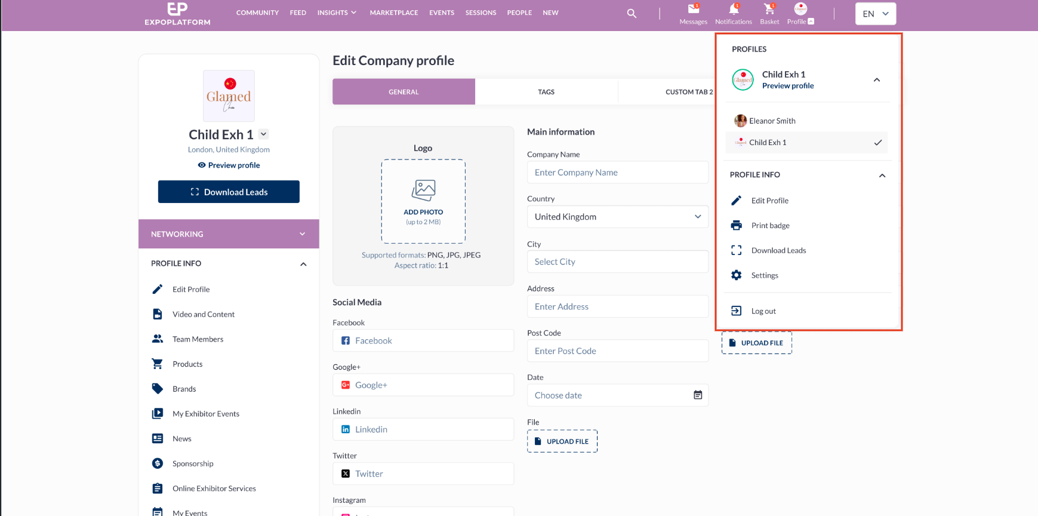This screenshot has height=516, width=1038.
Task: Click Upload File under File label
Action: [x=562, y=441]
